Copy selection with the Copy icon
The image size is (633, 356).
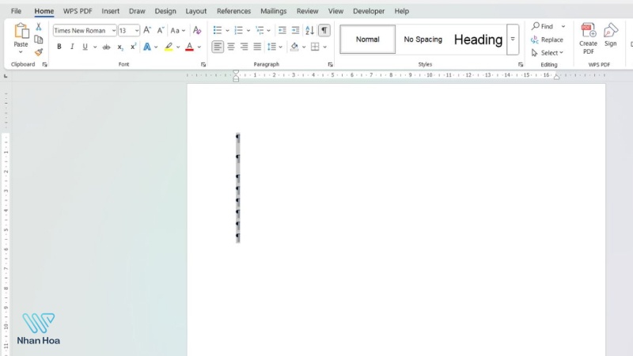[38, 40]
